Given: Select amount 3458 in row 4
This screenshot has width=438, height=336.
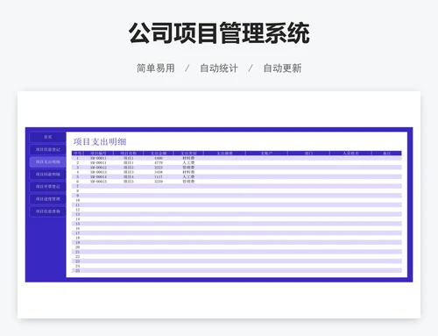Looking at the screenshot, I should pos(159,172).
